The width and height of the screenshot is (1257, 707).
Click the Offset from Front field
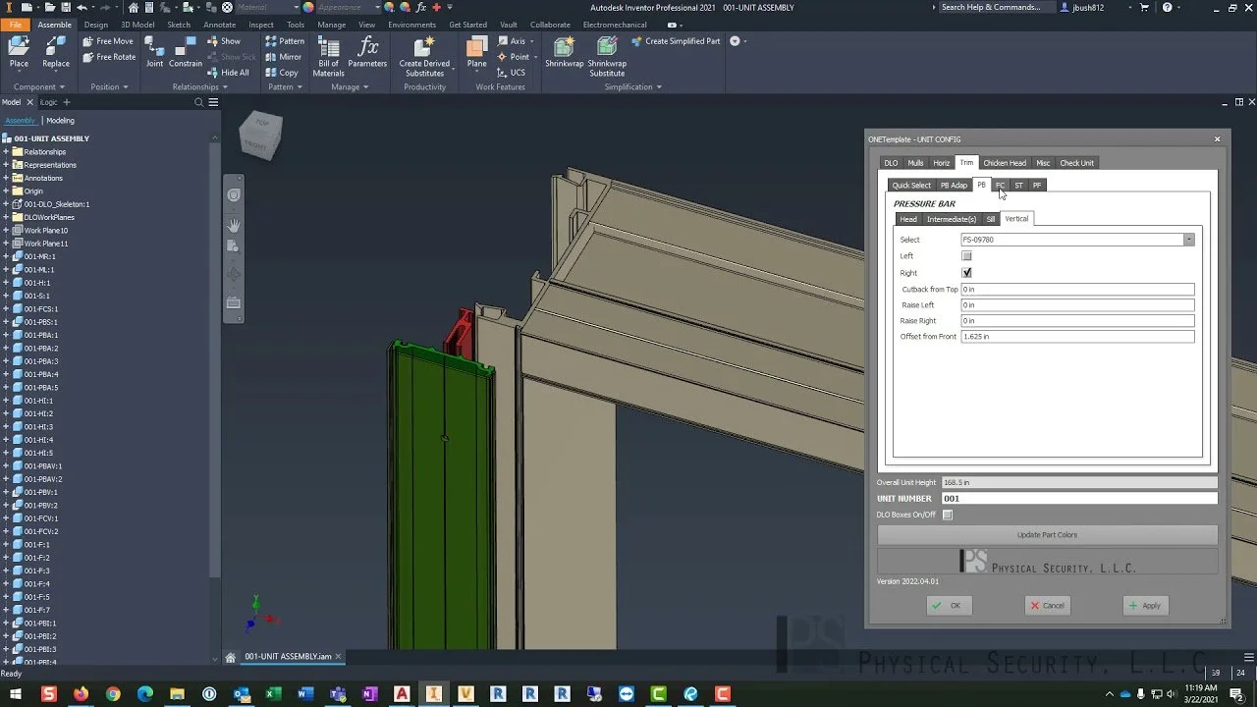tap(1077, 337)
